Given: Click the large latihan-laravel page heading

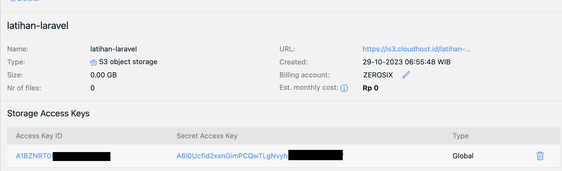Looking at the screenshot, I should coord(38,26).
